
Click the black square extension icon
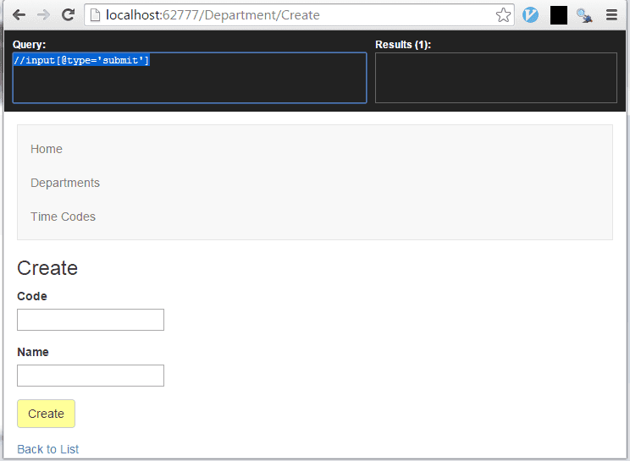click(x=558, y=15)
